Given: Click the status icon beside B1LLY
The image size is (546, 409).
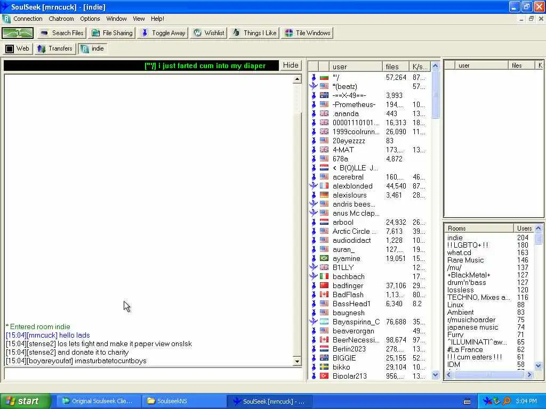Looking at the screenshot, I should pos(314,267).
